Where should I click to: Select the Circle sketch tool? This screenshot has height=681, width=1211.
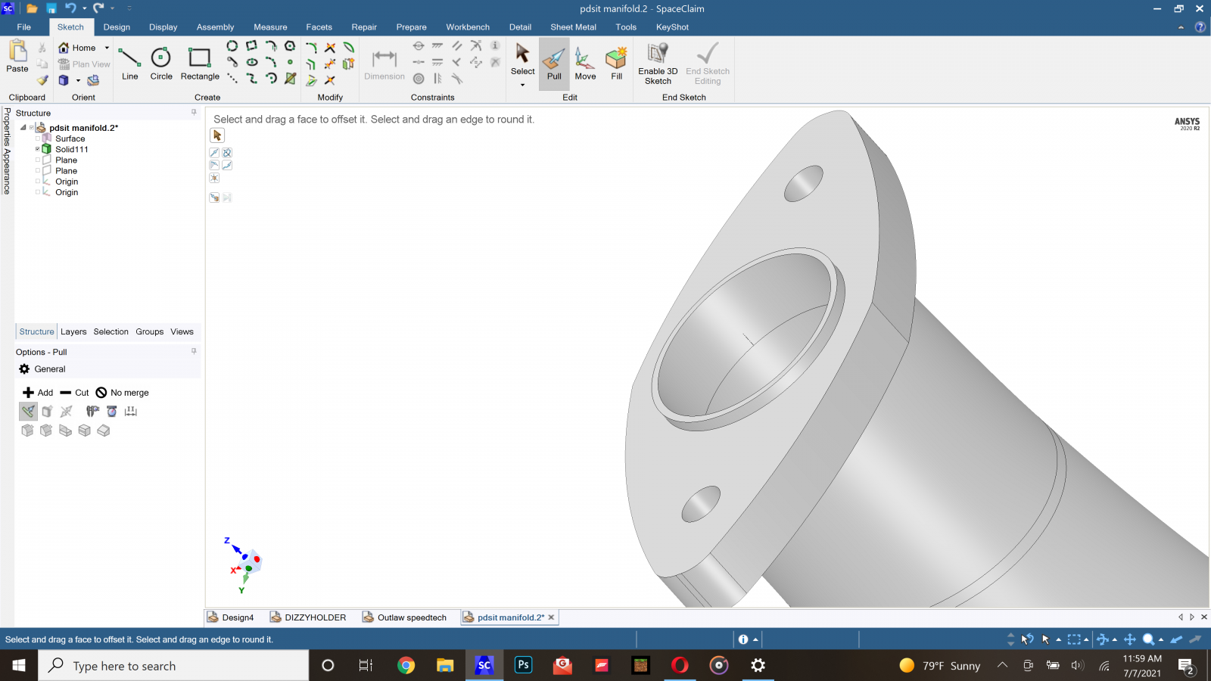(x=161, y=64)
